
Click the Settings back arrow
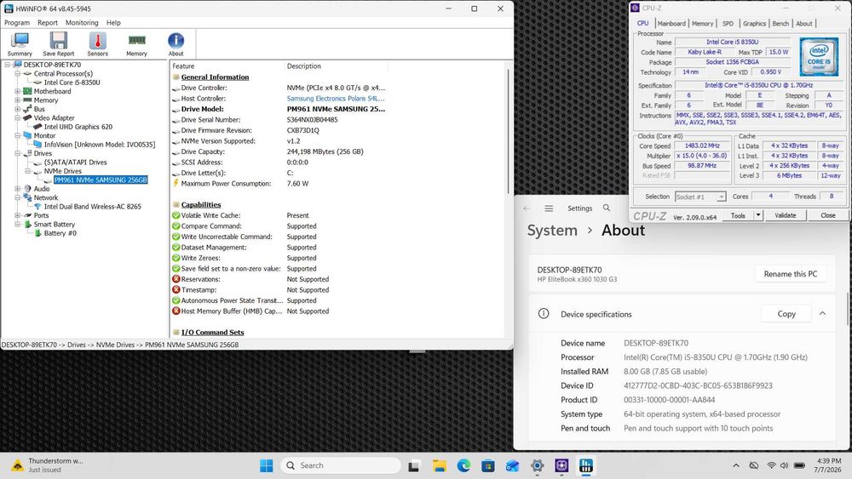[x=526, y=208]
